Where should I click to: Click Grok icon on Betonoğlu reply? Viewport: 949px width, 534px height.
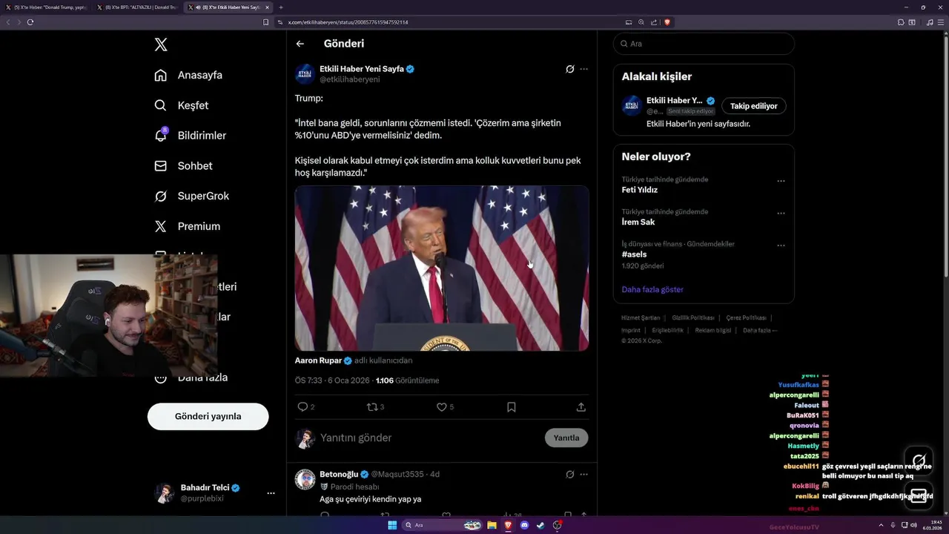(x=569, y=475)
